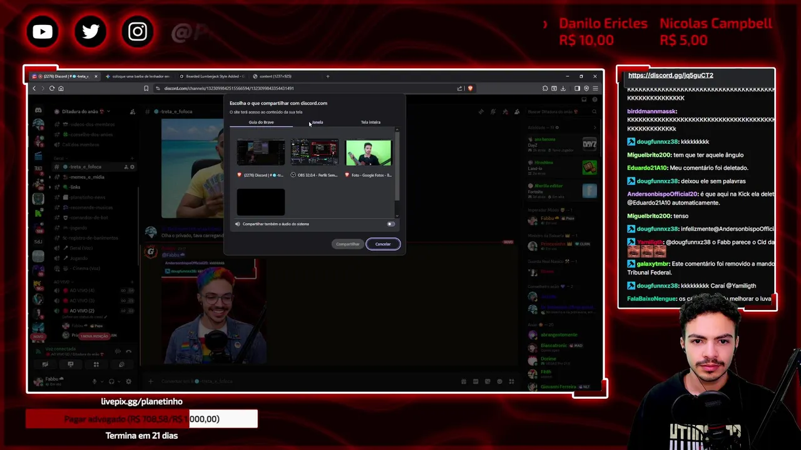Switch to the Janela tab
The image size is (801, 450).
tap(317, 122)
